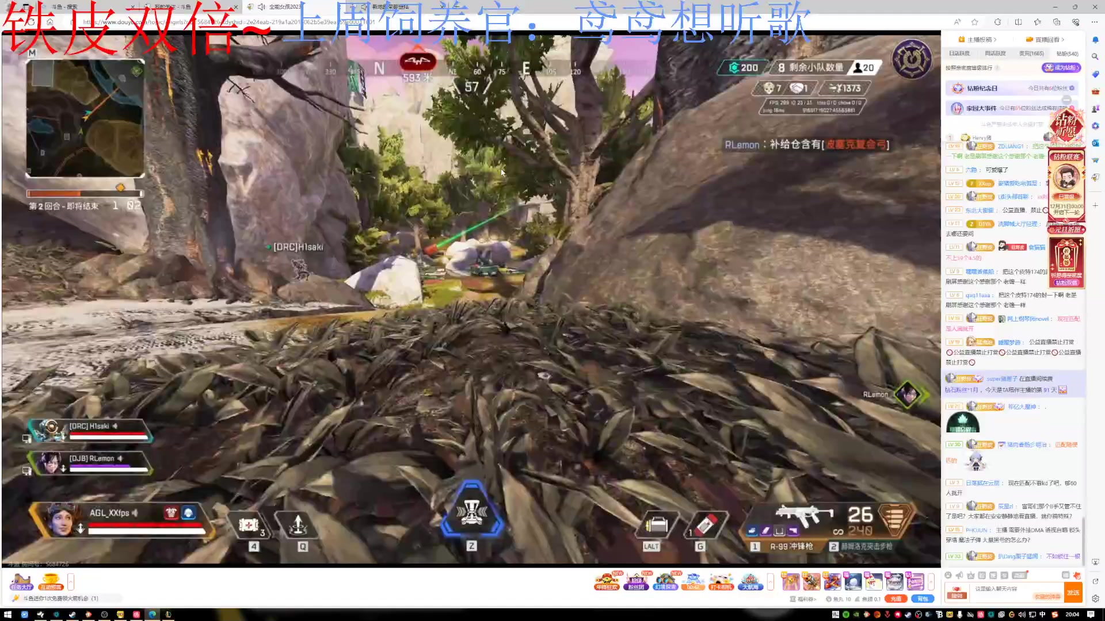This screenshot has width=1105, height=621.
Task: Open the 任务大厅 task hall icon
Action: click(x=21, y=582)
